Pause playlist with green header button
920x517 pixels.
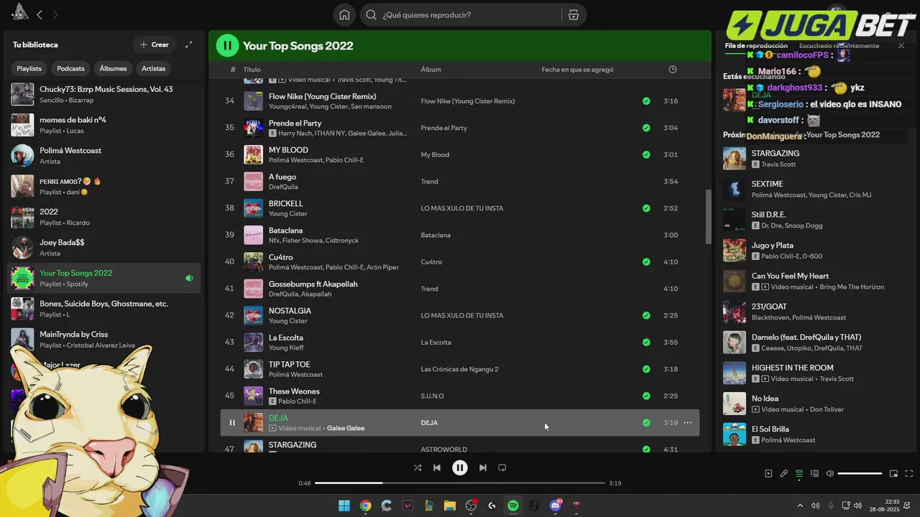pos(227,45)
